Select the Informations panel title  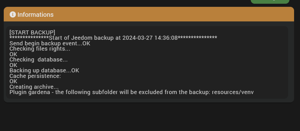point(36,15)
